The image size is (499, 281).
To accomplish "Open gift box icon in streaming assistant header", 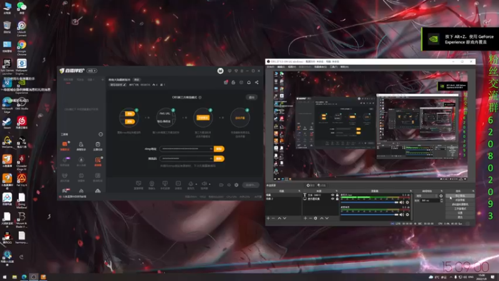I will [226, 82].
